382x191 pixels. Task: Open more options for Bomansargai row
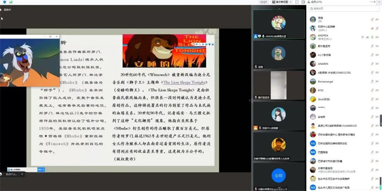pos(377,81)
